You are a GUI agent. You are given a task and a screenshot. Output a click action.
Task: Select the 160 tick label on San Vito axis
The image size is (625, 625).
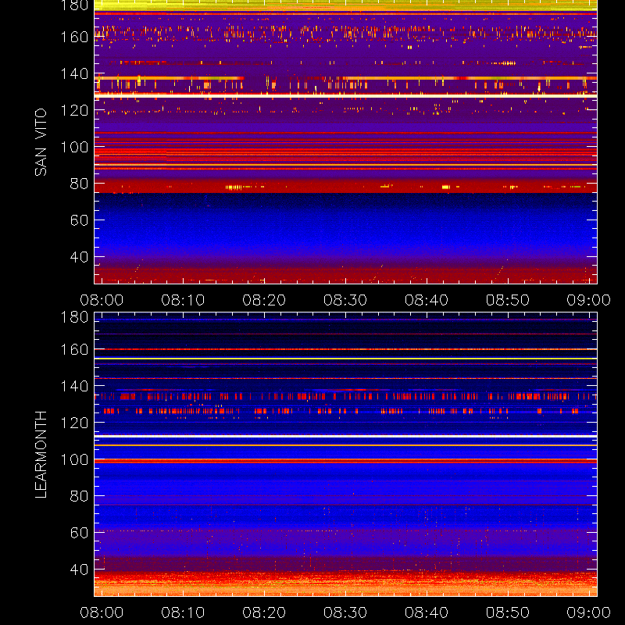[x=74, y=37]
